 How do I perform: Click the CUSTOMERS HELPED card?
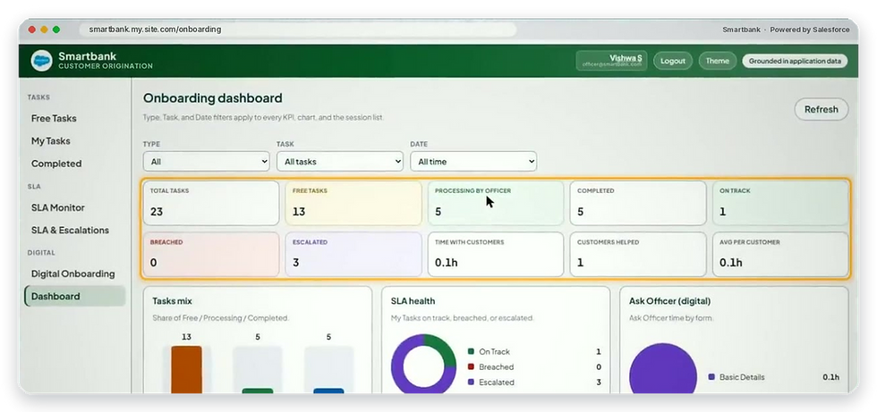click(x=638, y=255)
